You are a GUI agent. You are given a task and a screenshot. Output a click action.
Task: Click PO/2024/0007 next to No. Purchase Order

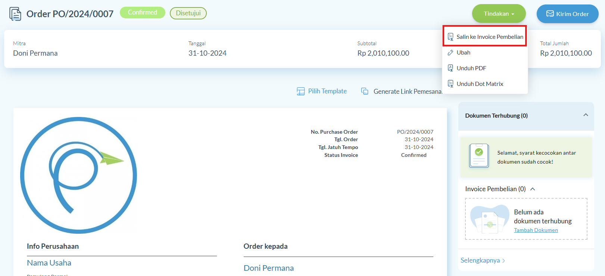point(415,132)
